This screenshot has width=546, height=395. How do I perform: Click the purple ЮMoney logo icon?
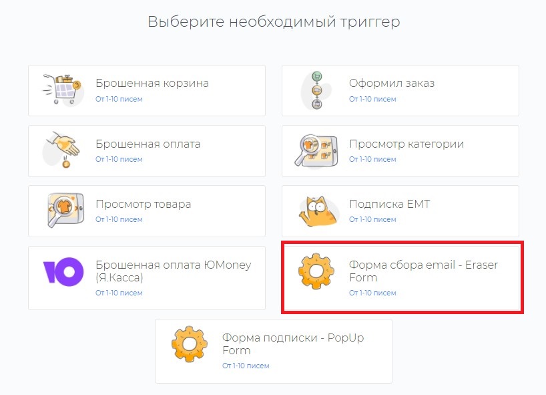[63, 271]
